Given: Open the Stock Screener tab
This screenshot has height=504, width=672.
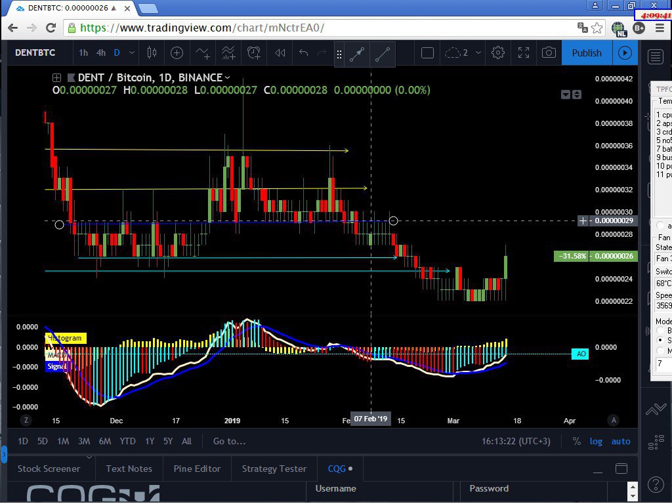Looking at the screenshot, I should pyautogui.click(x=49, y=469).
